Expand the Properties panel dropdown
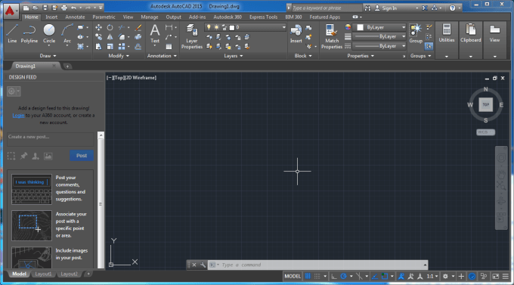The height and width of the screenshot is (285, 514). pos(361,56)
